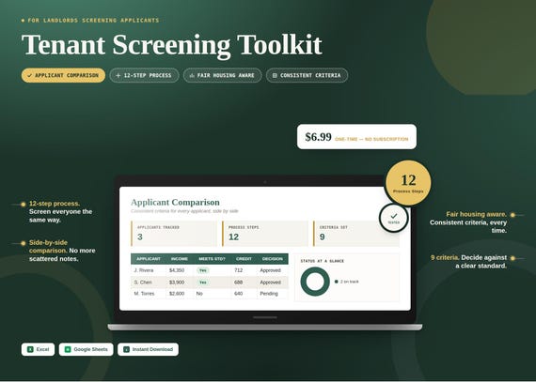Image resolution: width=536 pixels, height=382 pixels.
Task: Click the Yes tag in J. Rivera row
Action: (x=203, y=270)
